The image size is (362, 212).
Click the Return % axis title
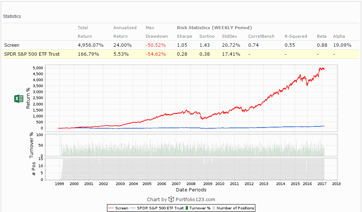(x=28, y=98)
